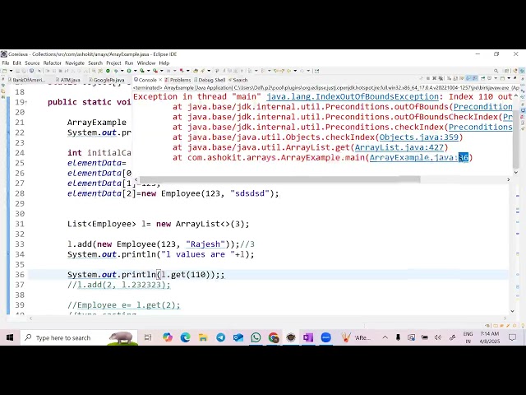Open ArrayList.java:427 stack trace link
526x395 pixels.
pyautogui.click(x=399, y=147)
